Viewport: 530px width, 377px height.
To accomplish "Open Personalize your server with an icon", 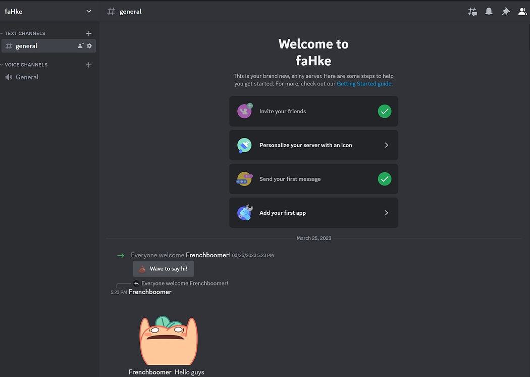I will pyautogui.click(x=313, y=145).
